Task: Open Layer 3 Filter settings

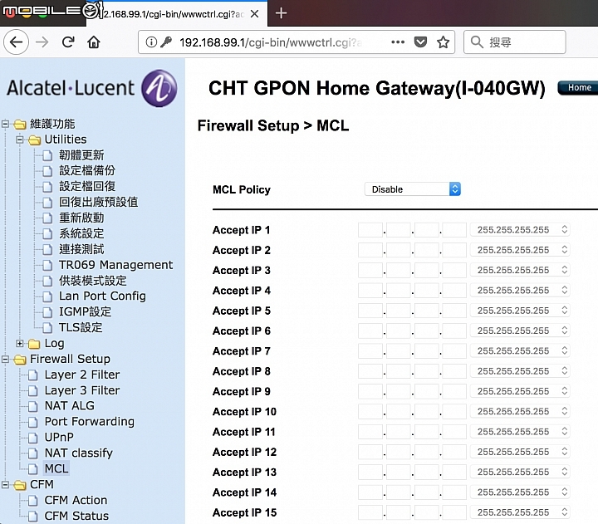Action: pyautogui.click(x=82, y=390)
